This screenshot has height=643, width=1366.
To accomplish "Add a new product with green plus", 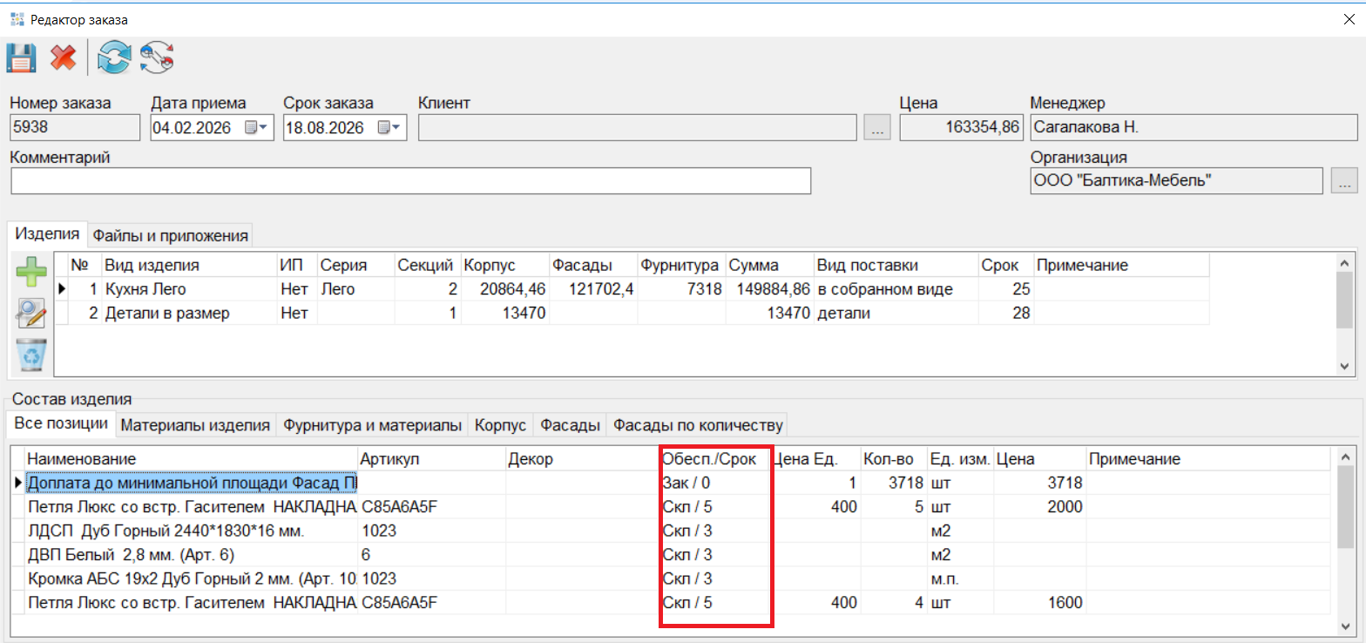I will tap(32, 272).
